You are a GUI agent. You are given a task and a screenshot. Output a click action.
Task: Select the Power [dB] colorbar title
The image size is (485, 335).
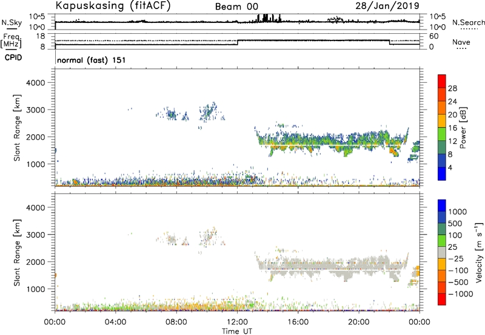point(463,128)
